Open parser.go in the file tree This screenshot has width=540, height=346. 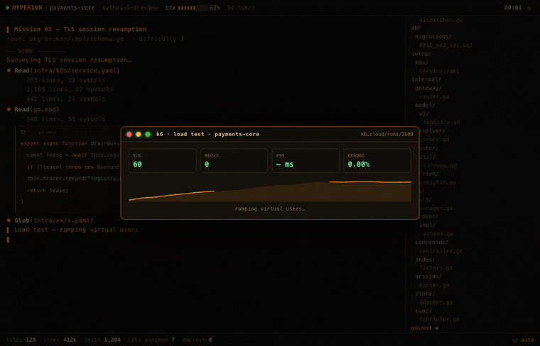434,285
